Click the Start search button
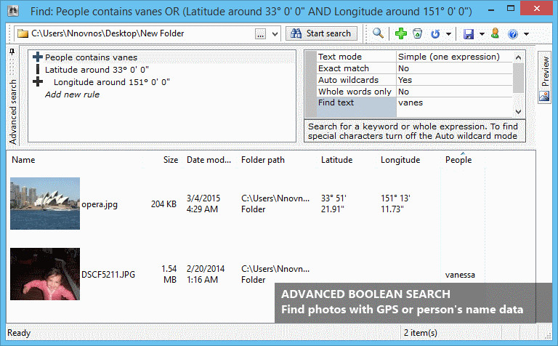 321,33
